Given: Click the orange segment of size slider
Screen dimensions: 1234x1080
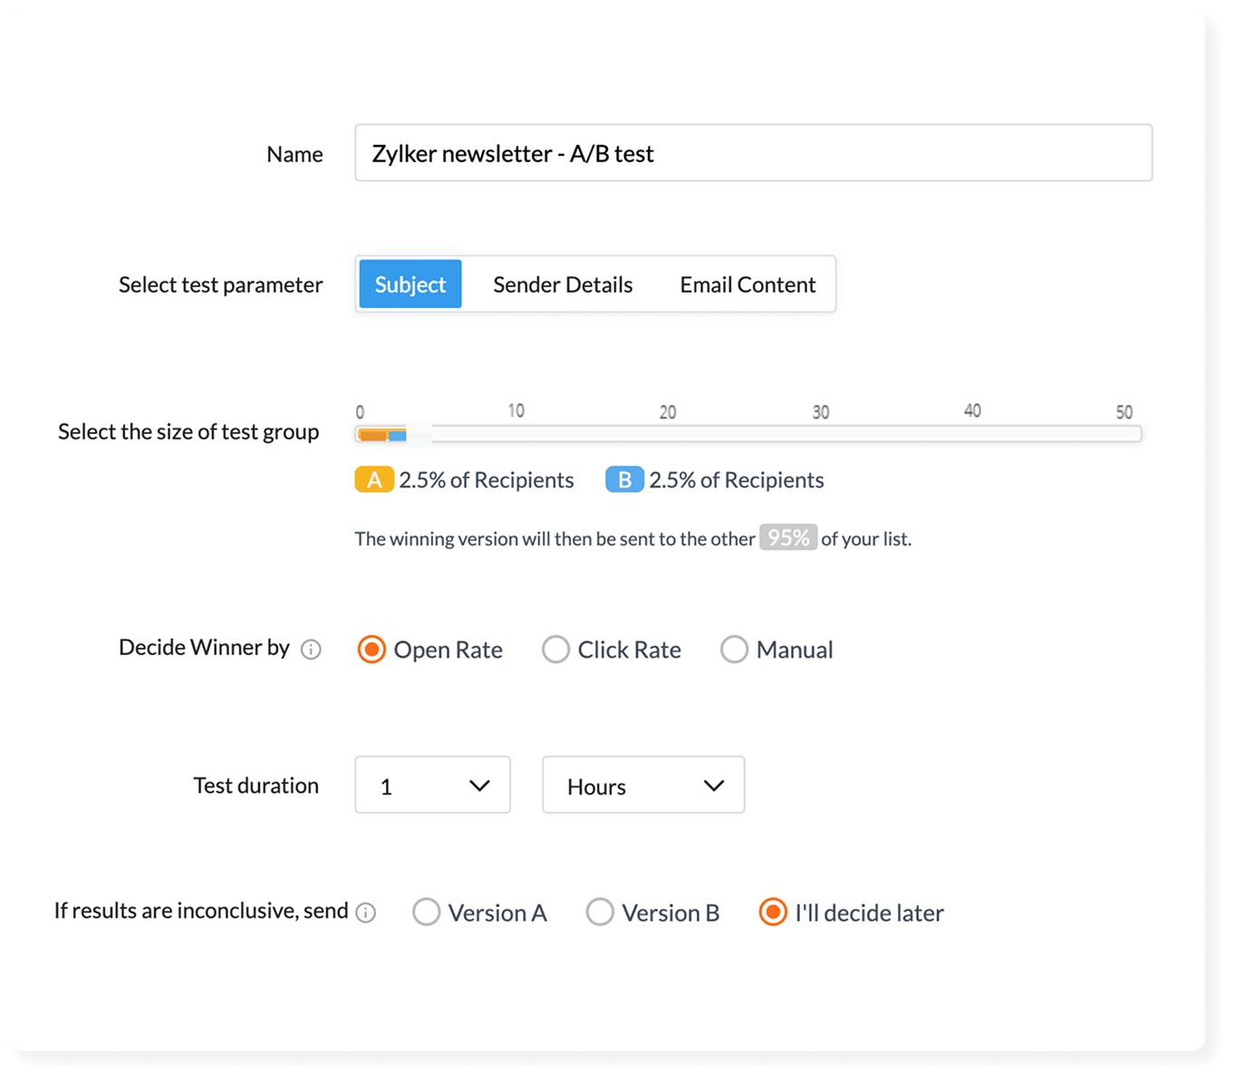Looking at the screenshot, I should (373, 436).
